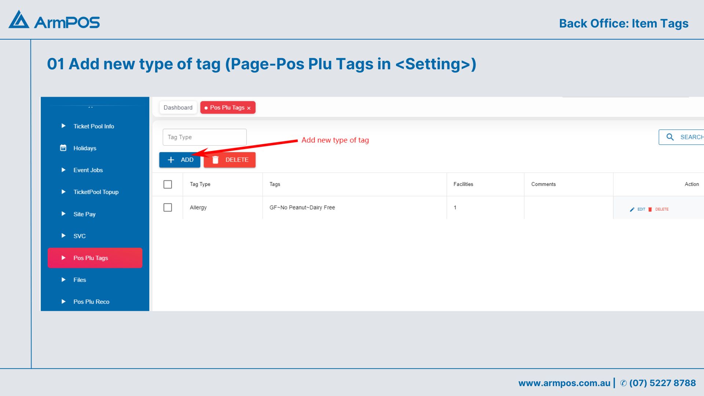Click the trash icon on DELETE button
Screen dimensions: 704x396
click(x=216, y=160)
